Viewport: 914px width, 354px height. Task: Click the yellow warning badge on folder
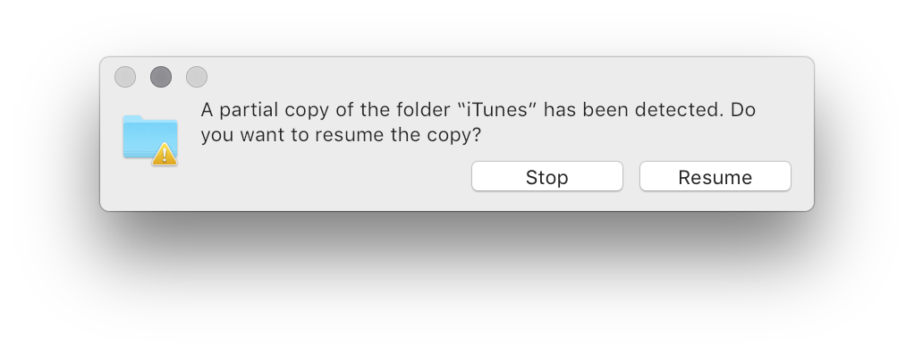(165, 155)
